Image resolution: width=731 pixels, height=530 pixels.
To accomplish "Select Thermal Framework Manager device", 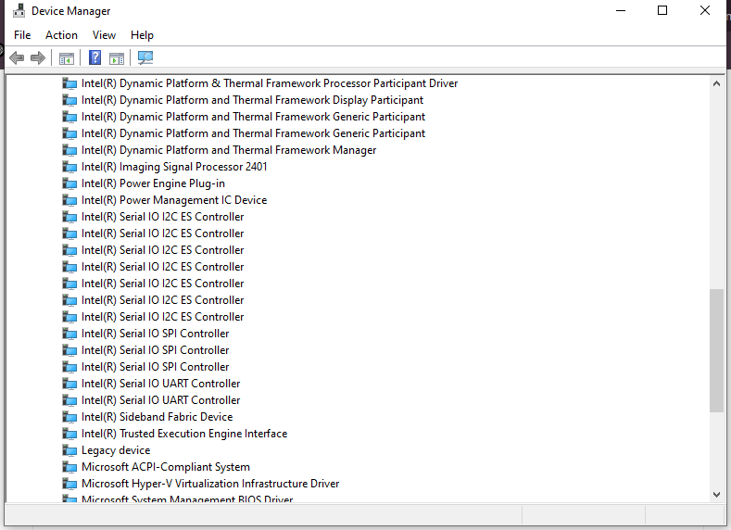I will click(229, 150).
